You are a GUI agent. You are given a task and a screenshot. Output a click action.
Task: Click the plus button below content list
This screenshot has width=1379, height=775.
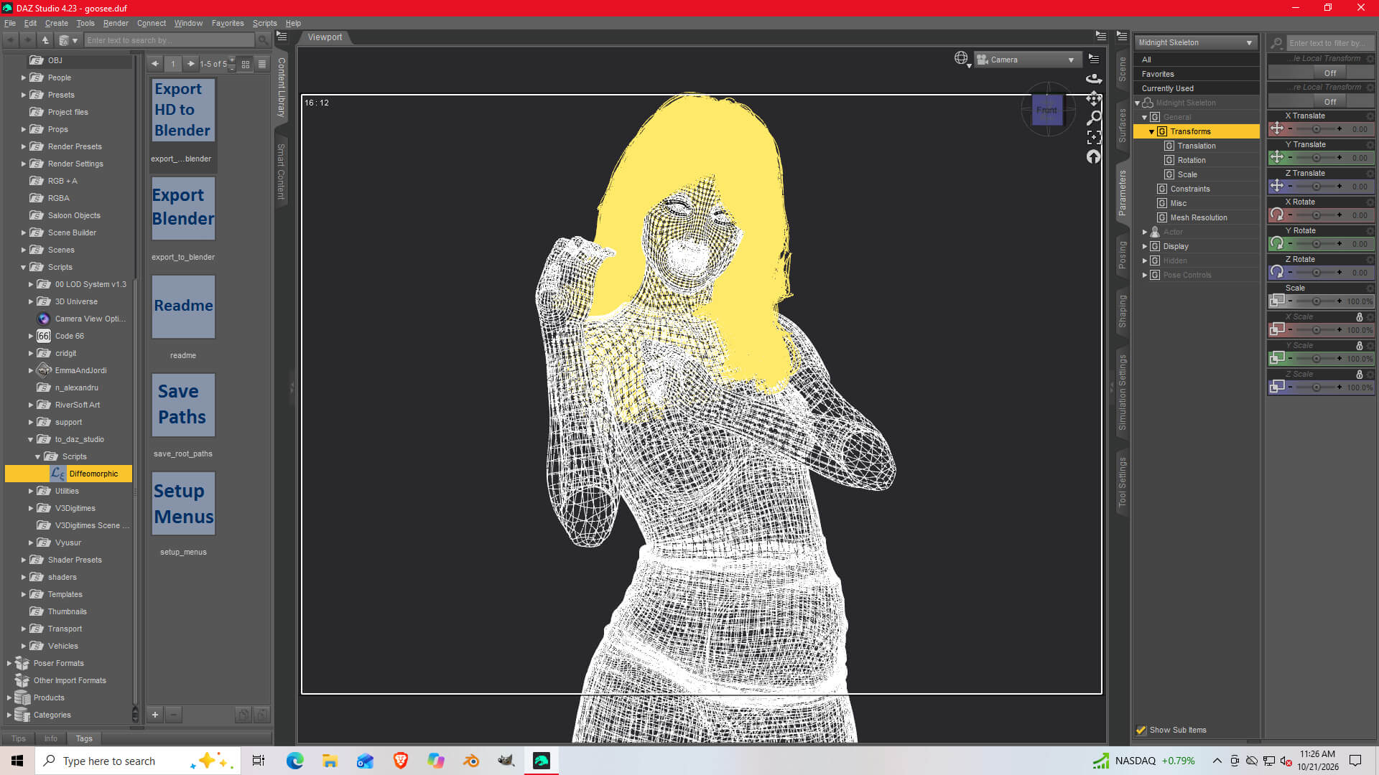pos(155,715)
